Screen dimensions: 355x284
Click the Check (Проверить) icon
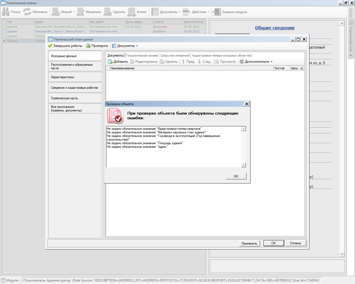coord(88,46)
